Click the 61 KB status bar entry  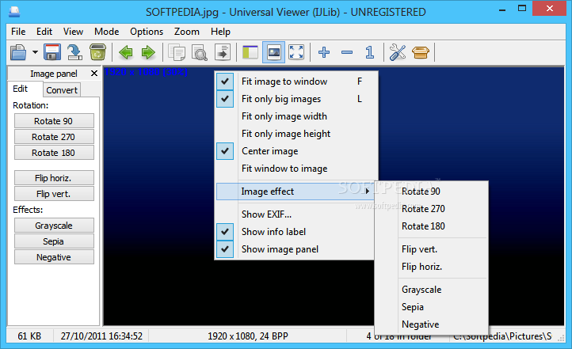(x=29, y=336)
